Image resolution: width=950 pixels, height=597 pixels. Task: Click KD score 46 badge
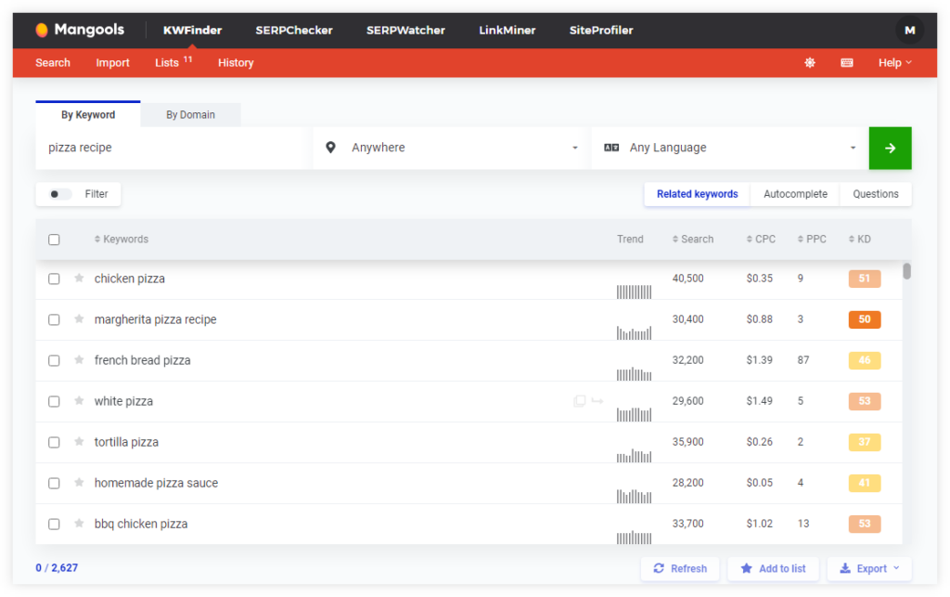point(864,360)
